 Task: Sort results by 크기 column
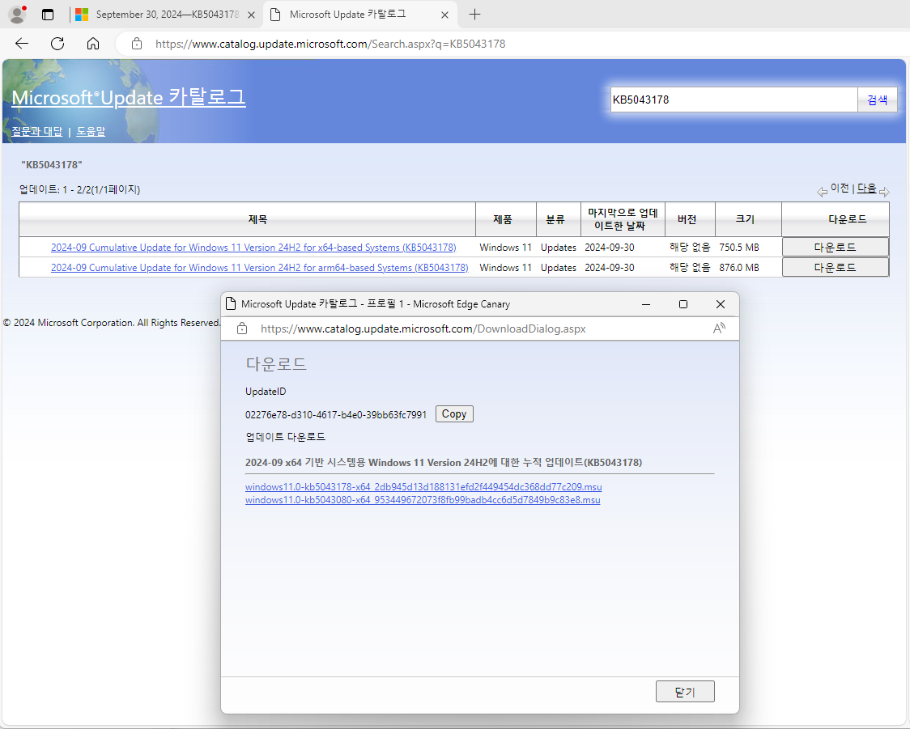pos(745,219)
